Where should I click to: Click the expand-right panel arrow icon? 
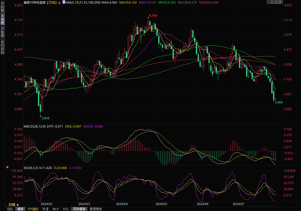tap(281, 2)
